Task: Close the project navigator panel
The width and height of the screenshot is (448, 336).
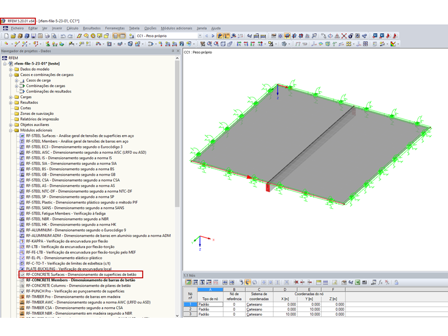Action: 178,51
